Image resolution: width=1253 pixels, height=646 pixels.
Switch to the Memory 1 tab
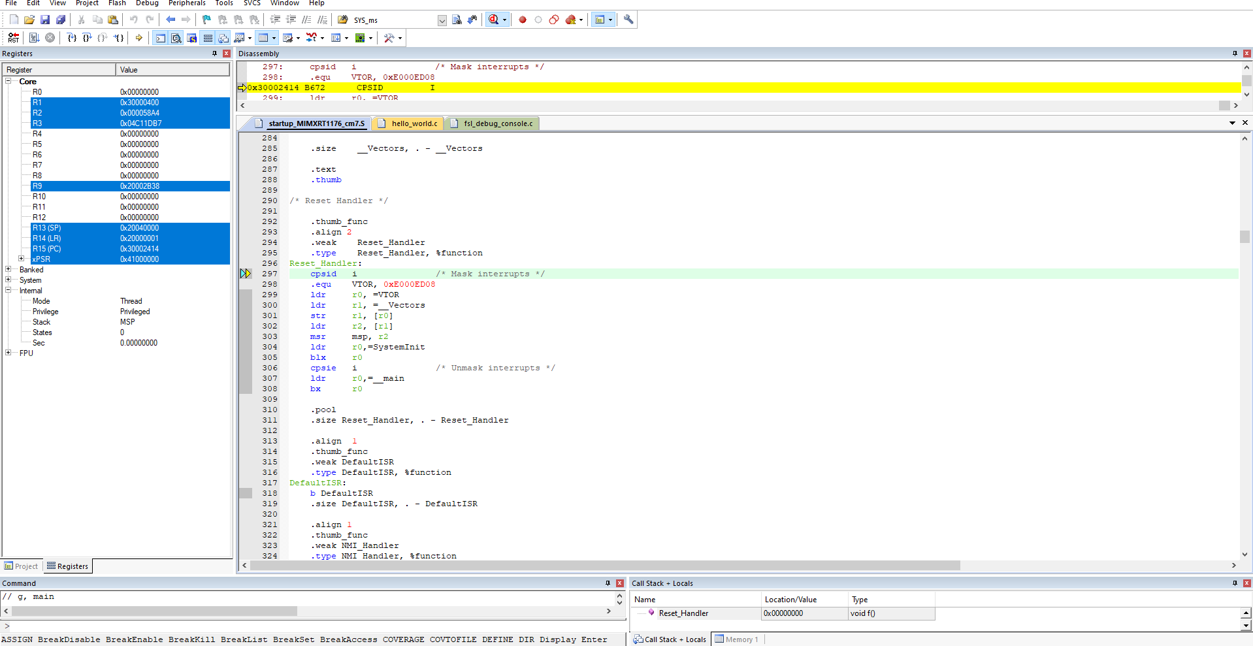pos(738,639)
